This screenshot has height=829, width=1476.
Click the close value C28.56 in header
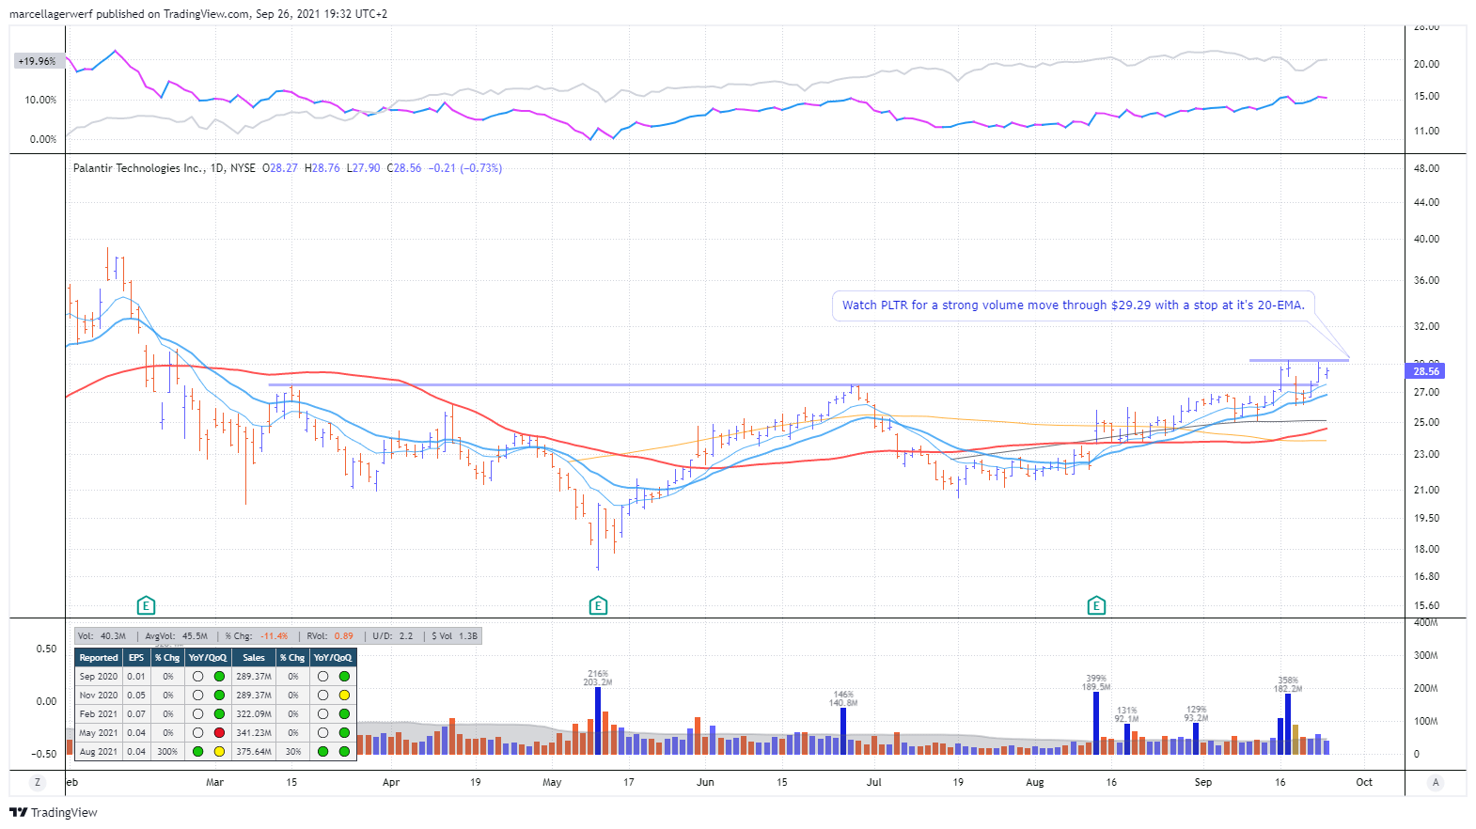click(x=404, y=168)
